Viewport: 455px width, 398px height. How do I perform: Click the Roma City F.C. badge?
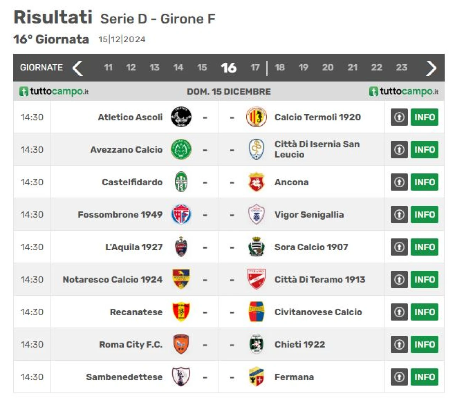[x=181, y=344]
